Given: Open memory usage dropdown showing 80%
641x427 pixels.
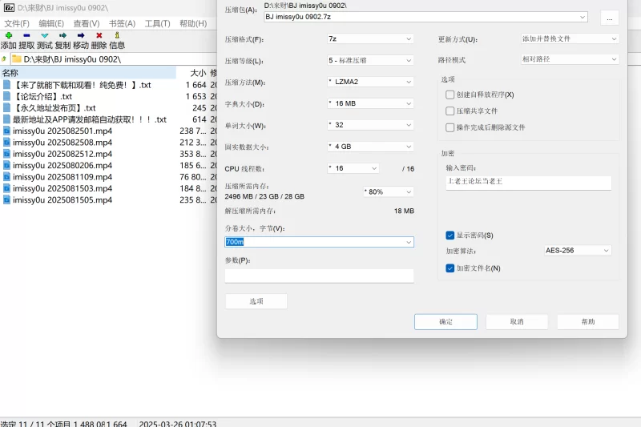Looking at the screenshot, I should click(x=389, y=191).
